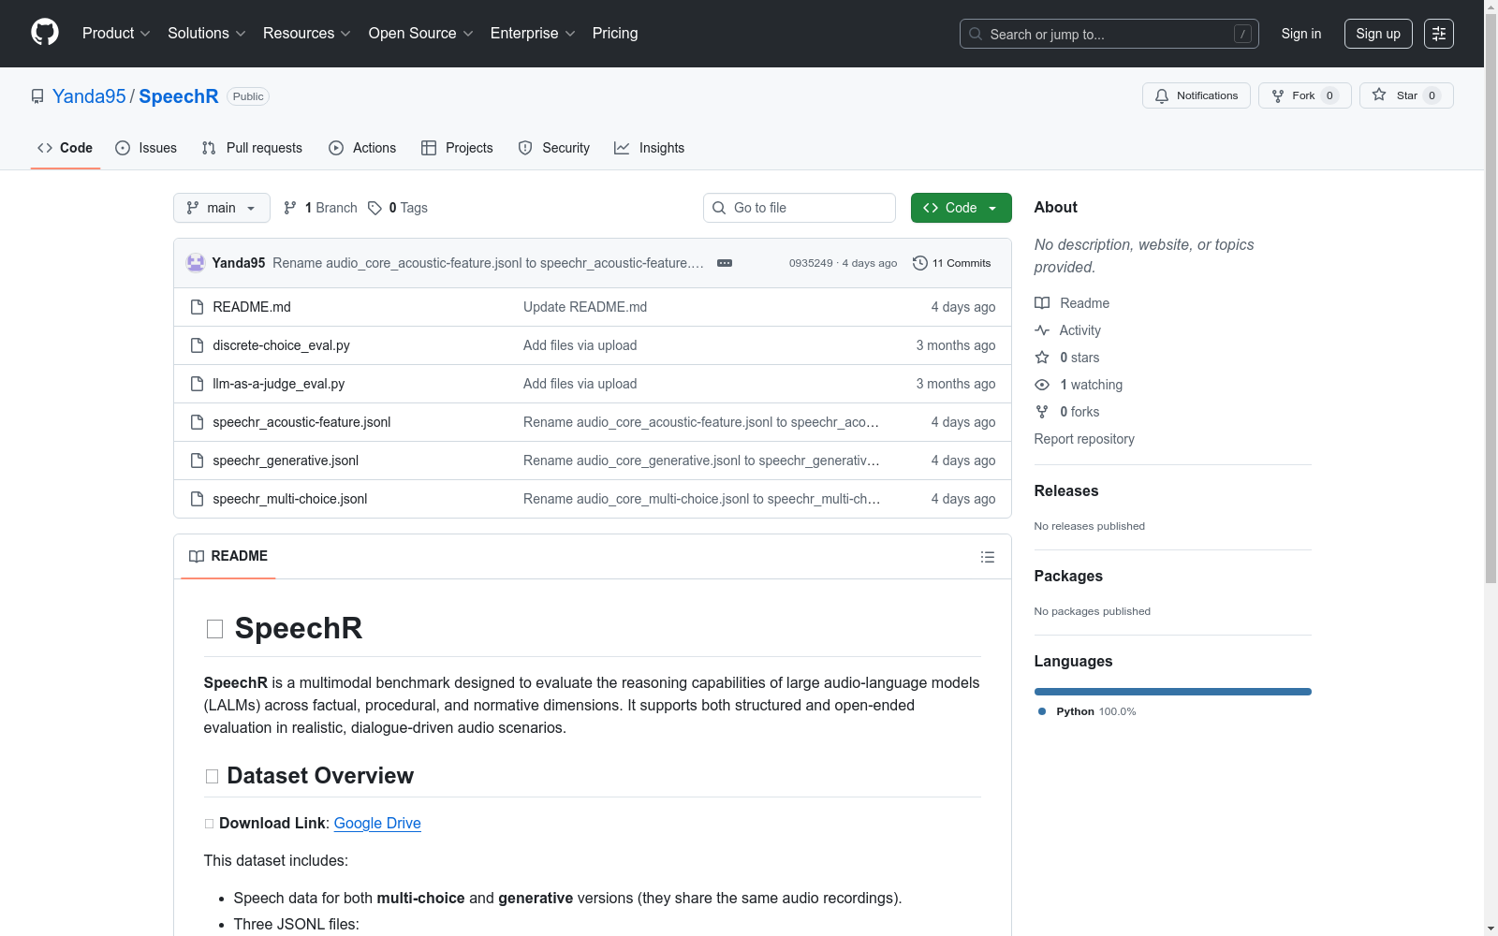This screenshot has width=1498, height=936.
Task: Click the book icon beside Readme link
Action: tap(1042, 303)
